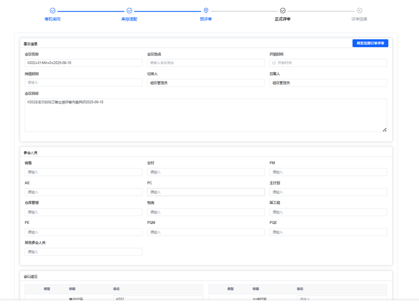Select the 仓库管理 attendee field

(x=83, y=212)
